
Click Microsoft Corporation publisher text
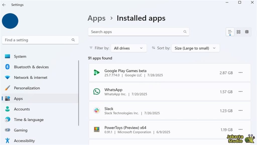pyautogui.click(x=134, y=132)
